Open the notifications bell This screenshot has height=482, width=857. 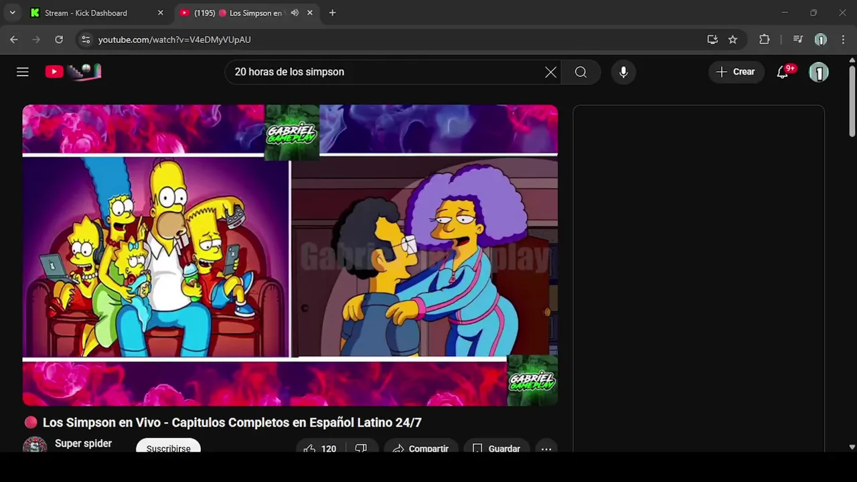(x=783, y=72)
